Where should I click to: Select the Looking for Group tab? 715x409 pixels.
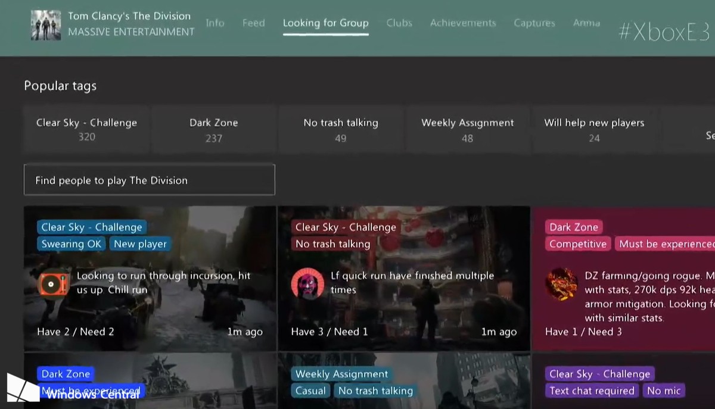click(x=325, y=23)
